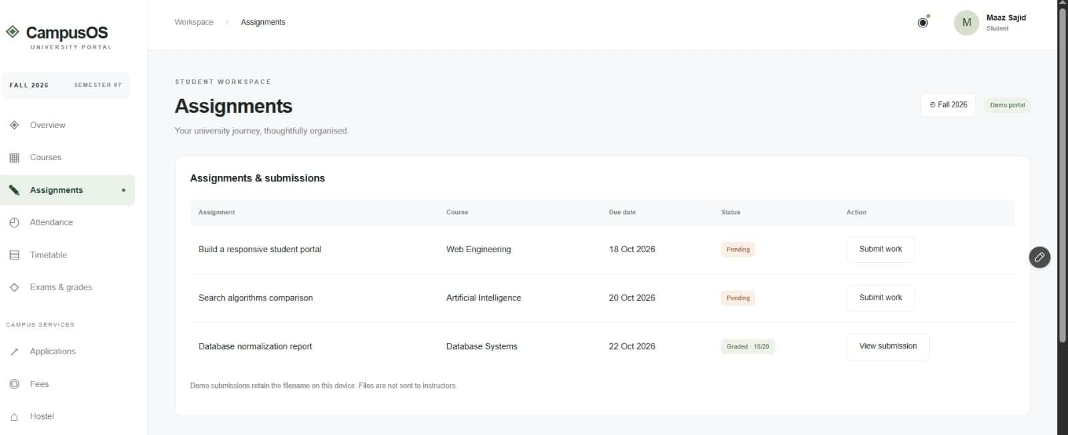Click the Artificial Intelligence course cell

(x=483, y=298)
